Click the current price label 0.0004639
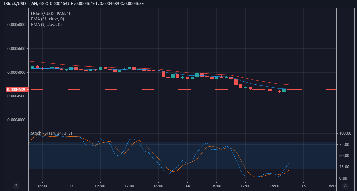Image resolution: width=357 pixels, height=191 pixels. click(17, 89)
